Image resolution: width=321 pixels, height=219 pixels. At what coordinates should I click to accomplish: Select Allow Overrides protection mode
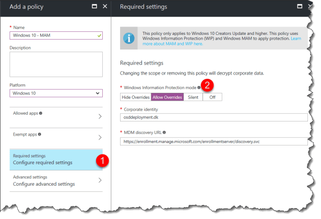167,97
